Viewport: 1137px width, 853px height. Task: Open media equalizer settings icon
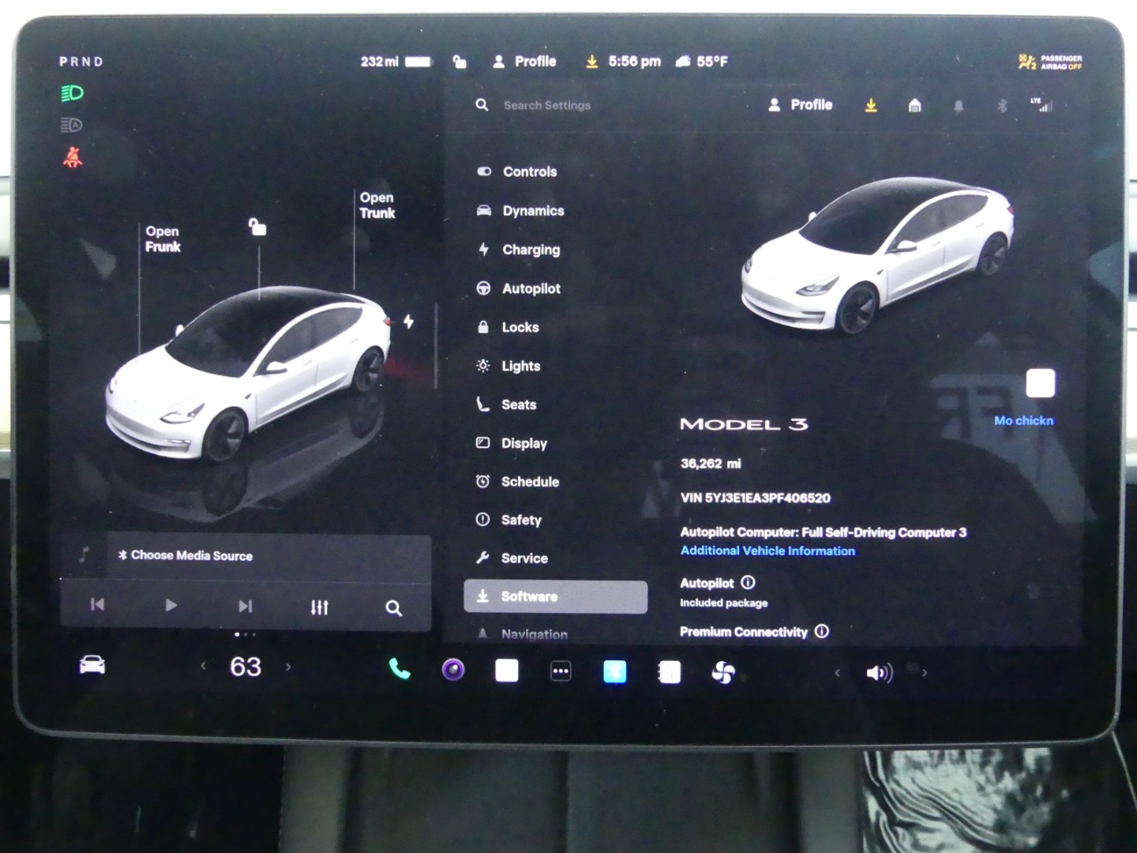coord(319,607)
